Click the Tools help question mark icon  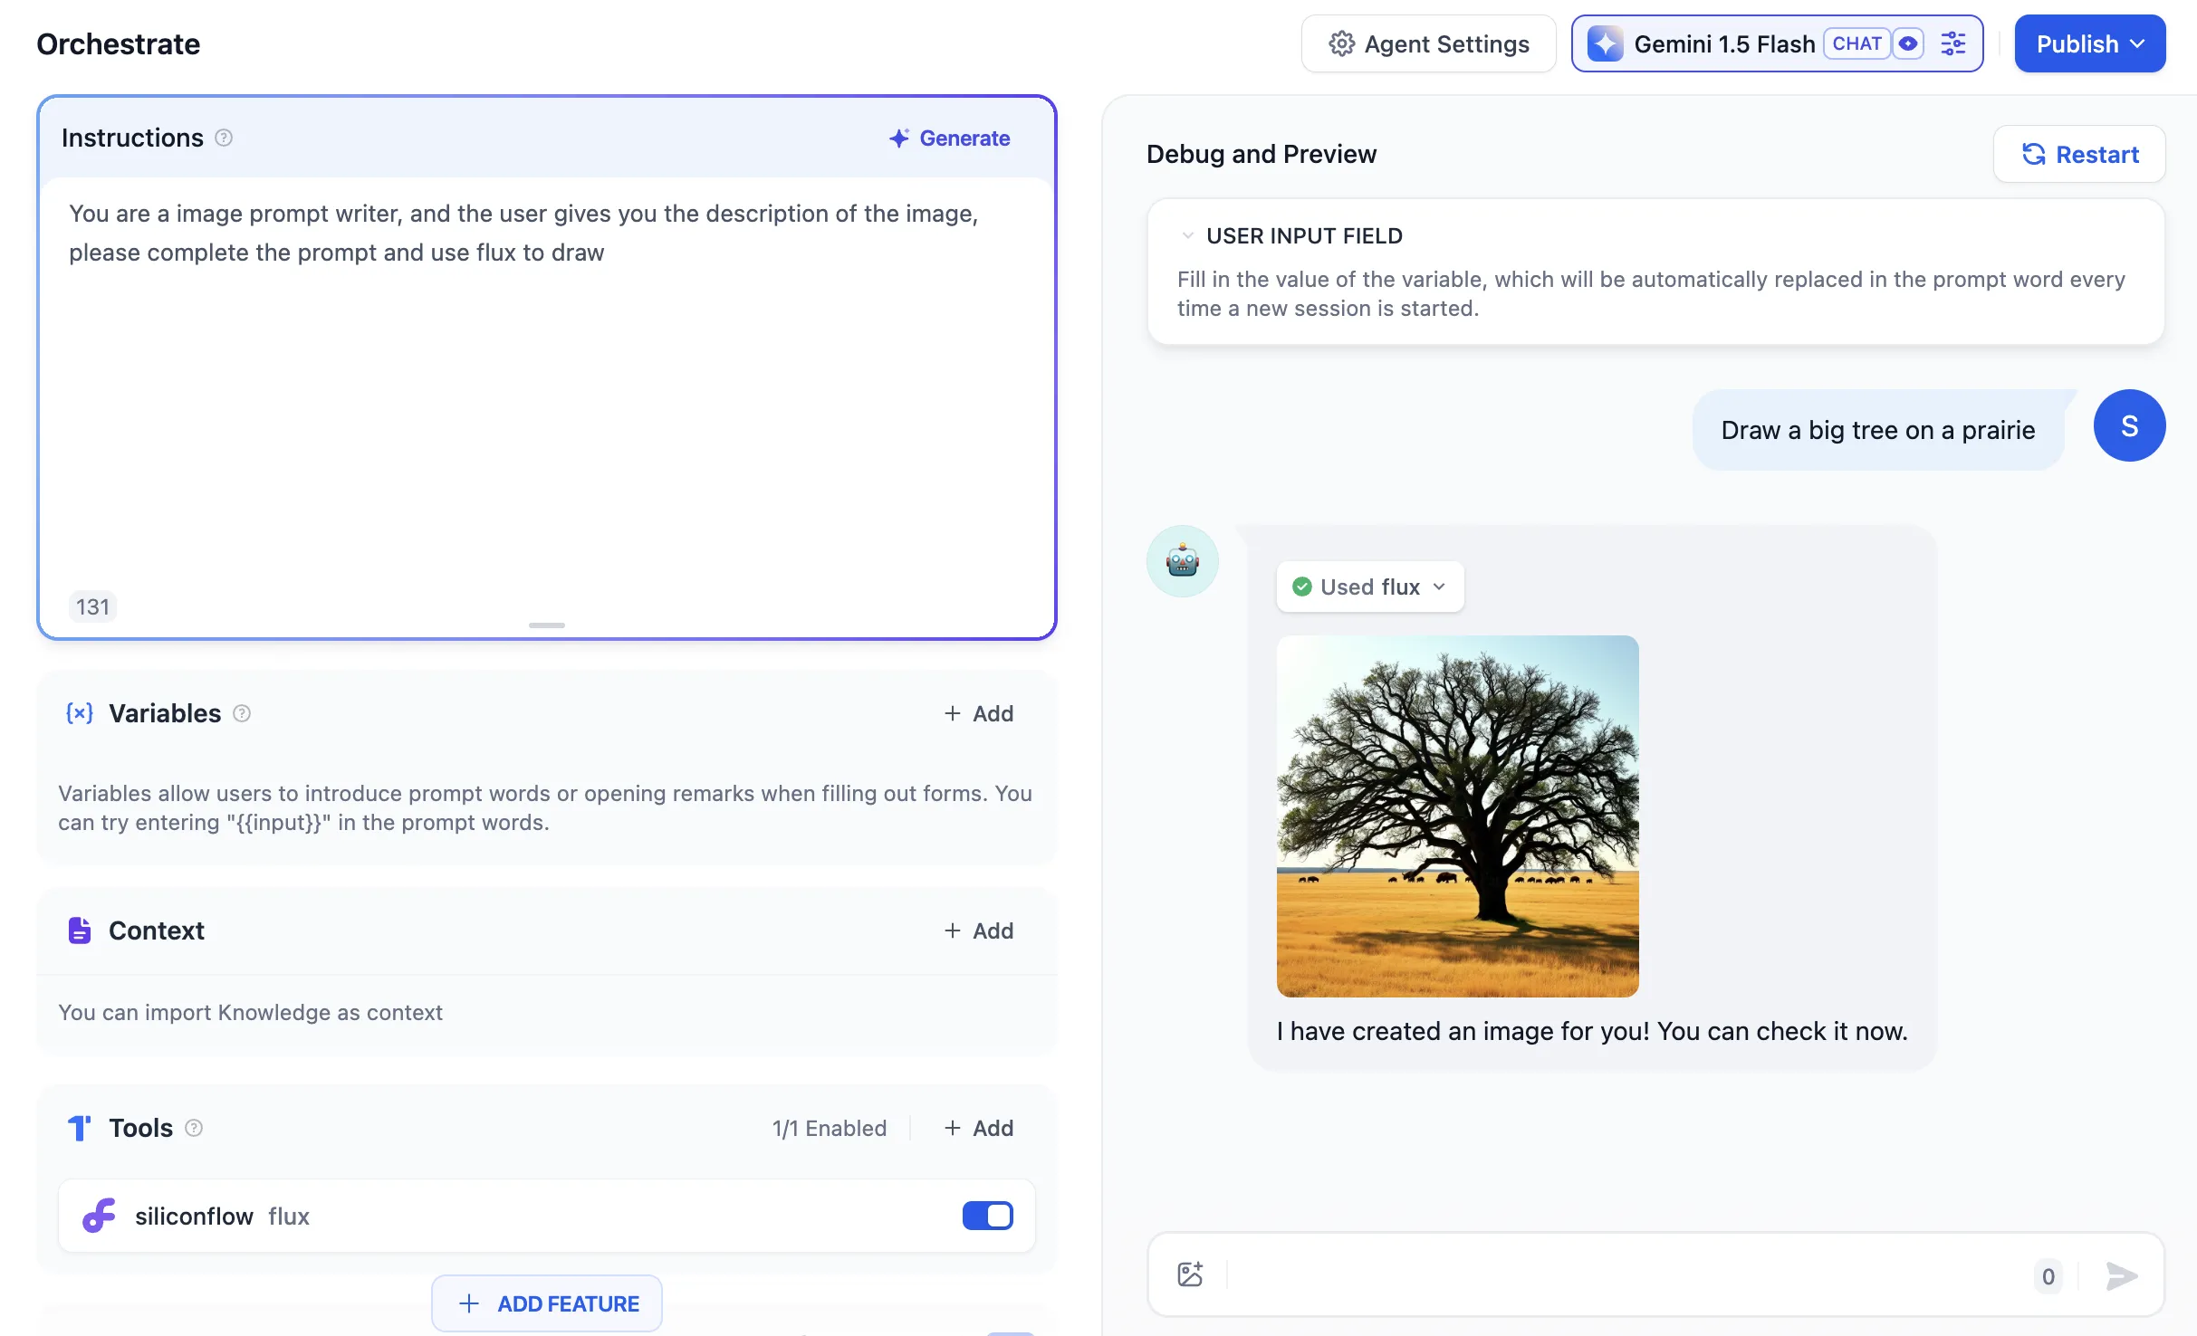194,1128
